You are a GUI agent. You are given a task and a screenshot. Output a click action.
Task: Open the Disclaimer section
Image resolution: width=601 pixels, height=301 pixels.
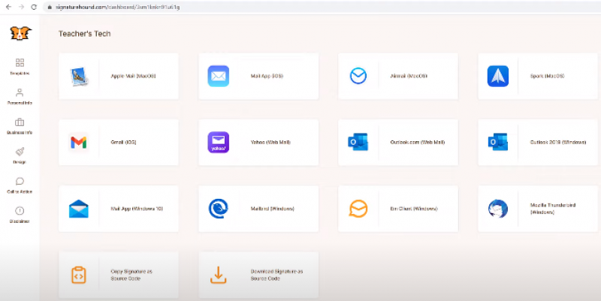pos(20,215)
